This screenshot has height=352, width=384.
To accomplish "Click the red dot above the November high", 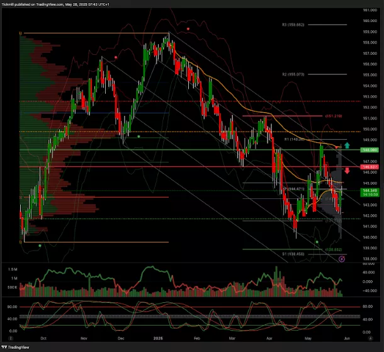I will tap(115, 57).
